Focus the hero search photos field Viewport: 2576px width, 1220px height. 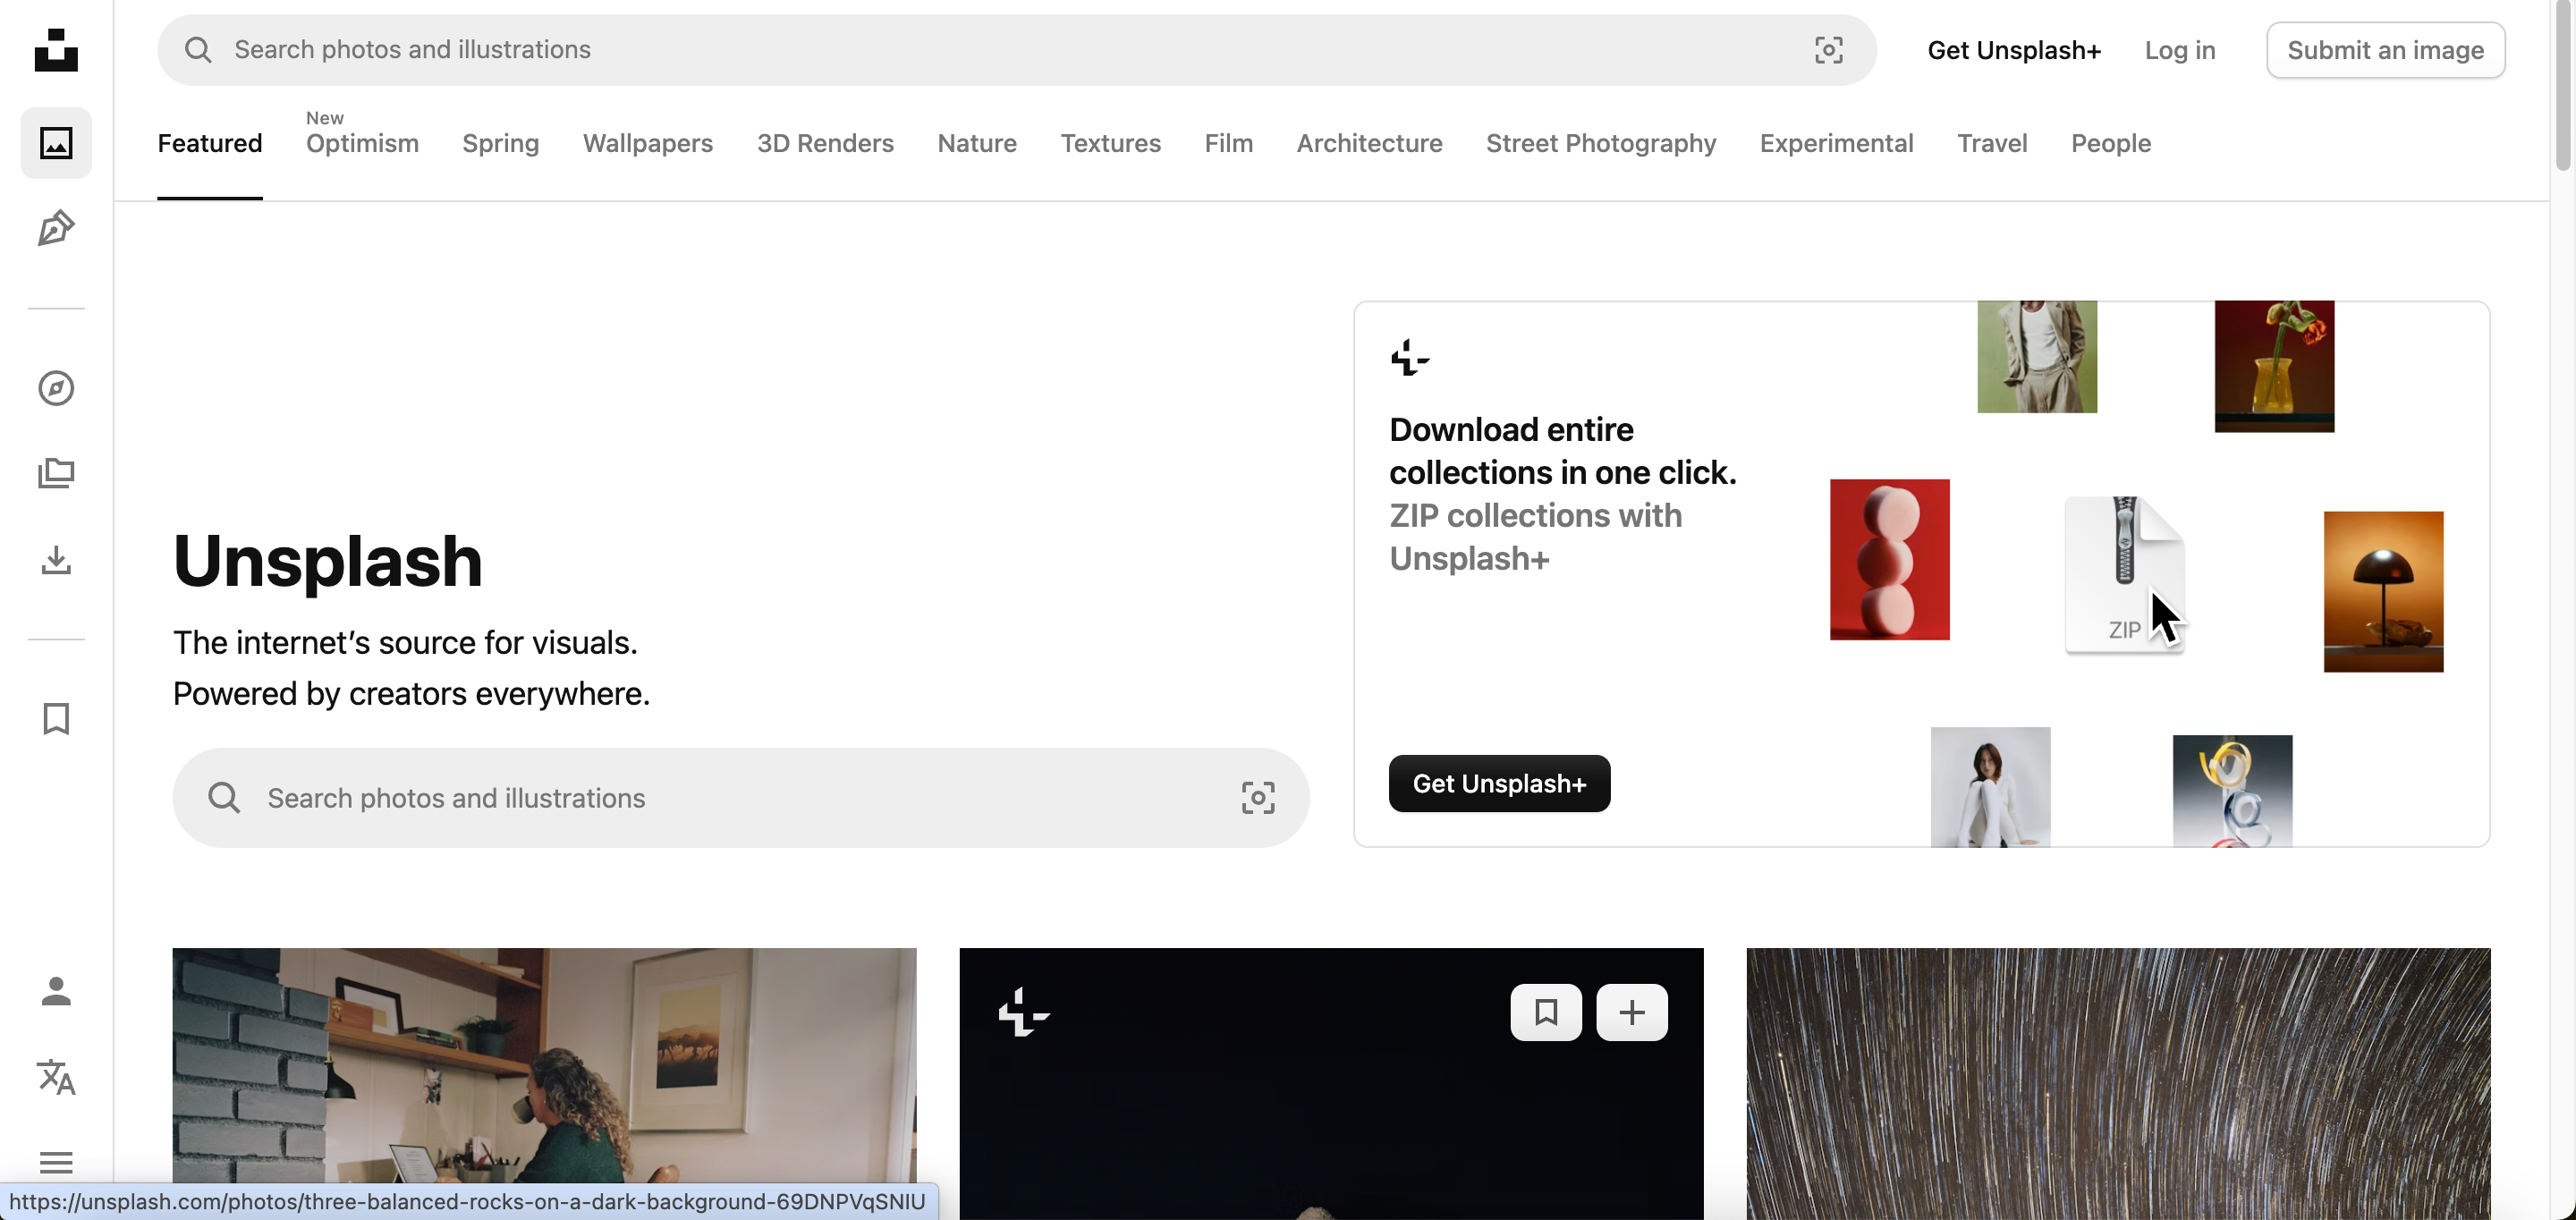741,798
